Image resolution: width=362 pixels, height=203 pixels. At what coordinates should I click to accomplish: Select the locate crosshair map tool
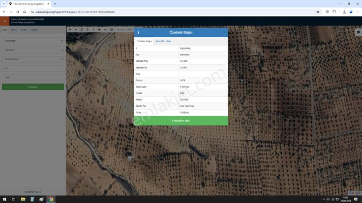(x=88, y=29)
